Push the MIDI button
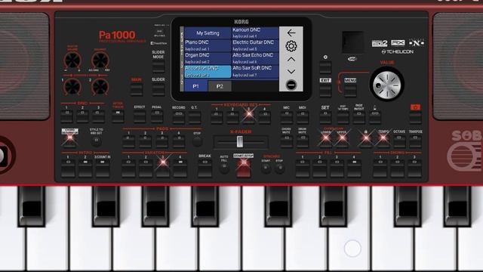The width and height of the screenshot is (483, 272). [303, 117]
